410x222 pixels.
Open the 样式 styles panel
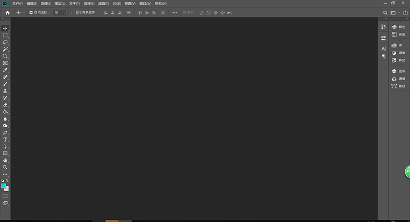[x=398, y=60]
